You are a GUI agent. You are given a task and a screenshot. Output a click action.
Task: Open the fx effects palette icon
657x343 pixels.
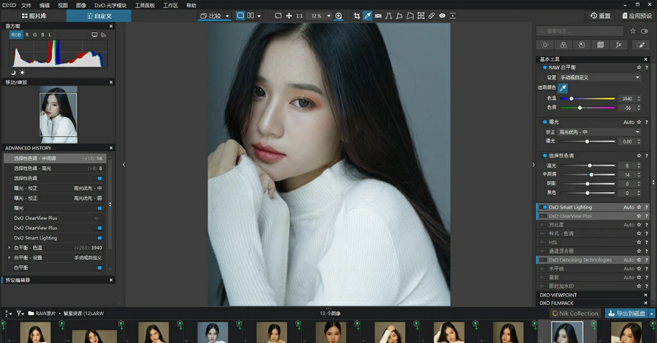619,45
